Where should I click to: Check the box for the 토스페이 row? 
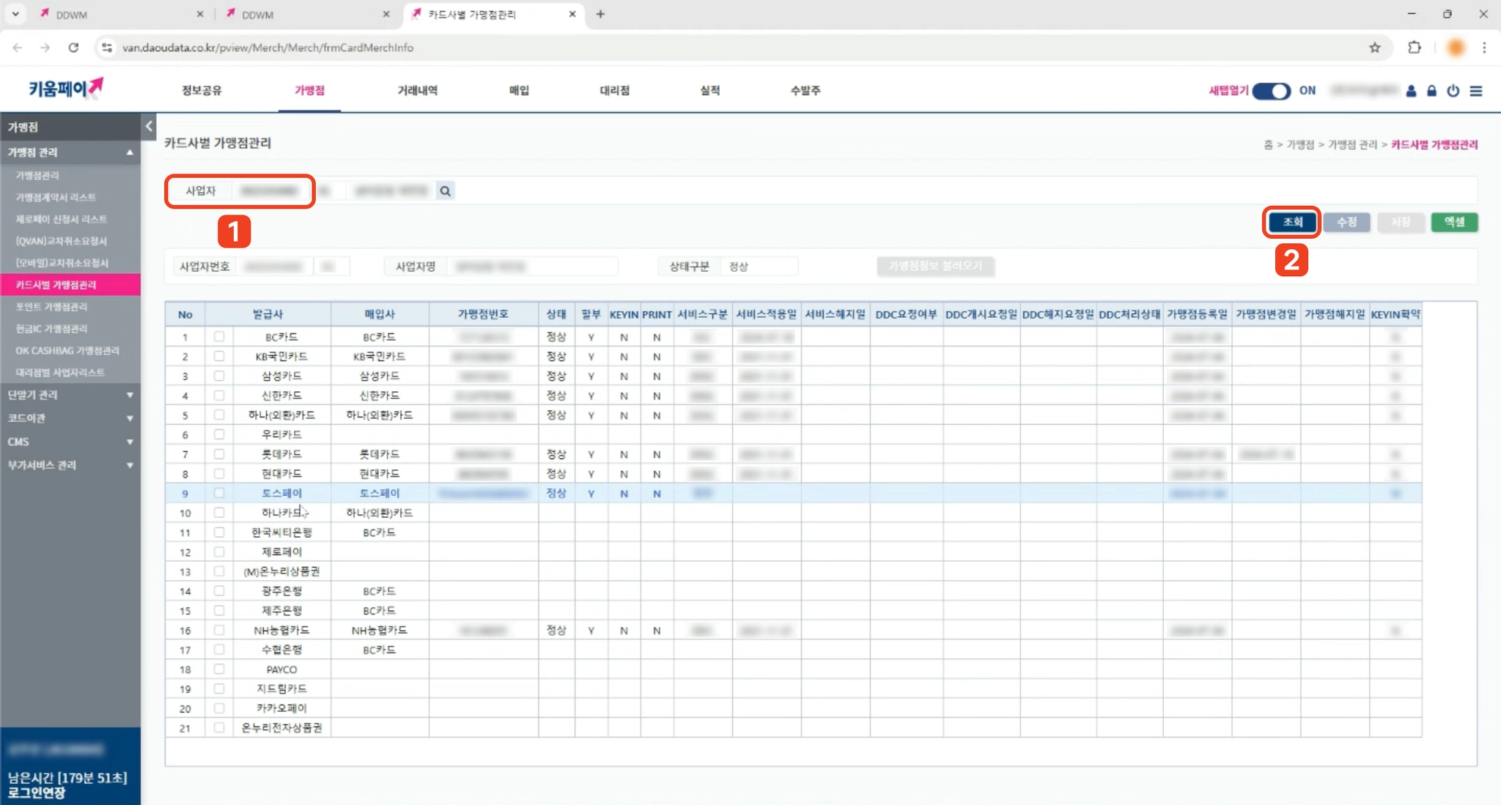click(x=218, y=493)
